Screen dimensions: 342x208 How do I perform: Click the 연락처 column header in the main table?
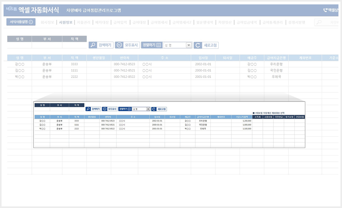125,58
